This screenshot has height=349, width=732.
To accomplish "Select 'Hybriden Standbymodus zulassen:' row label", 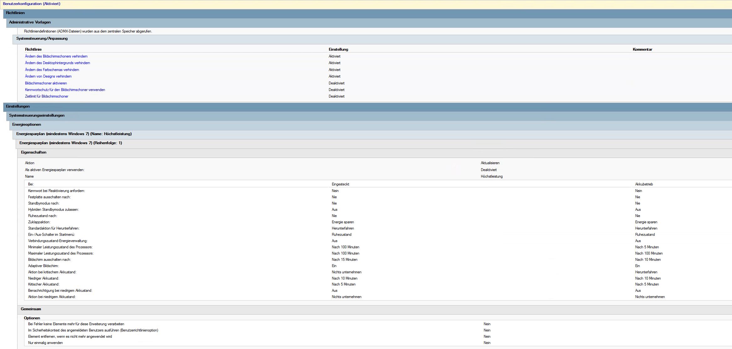I will (54, 210).
